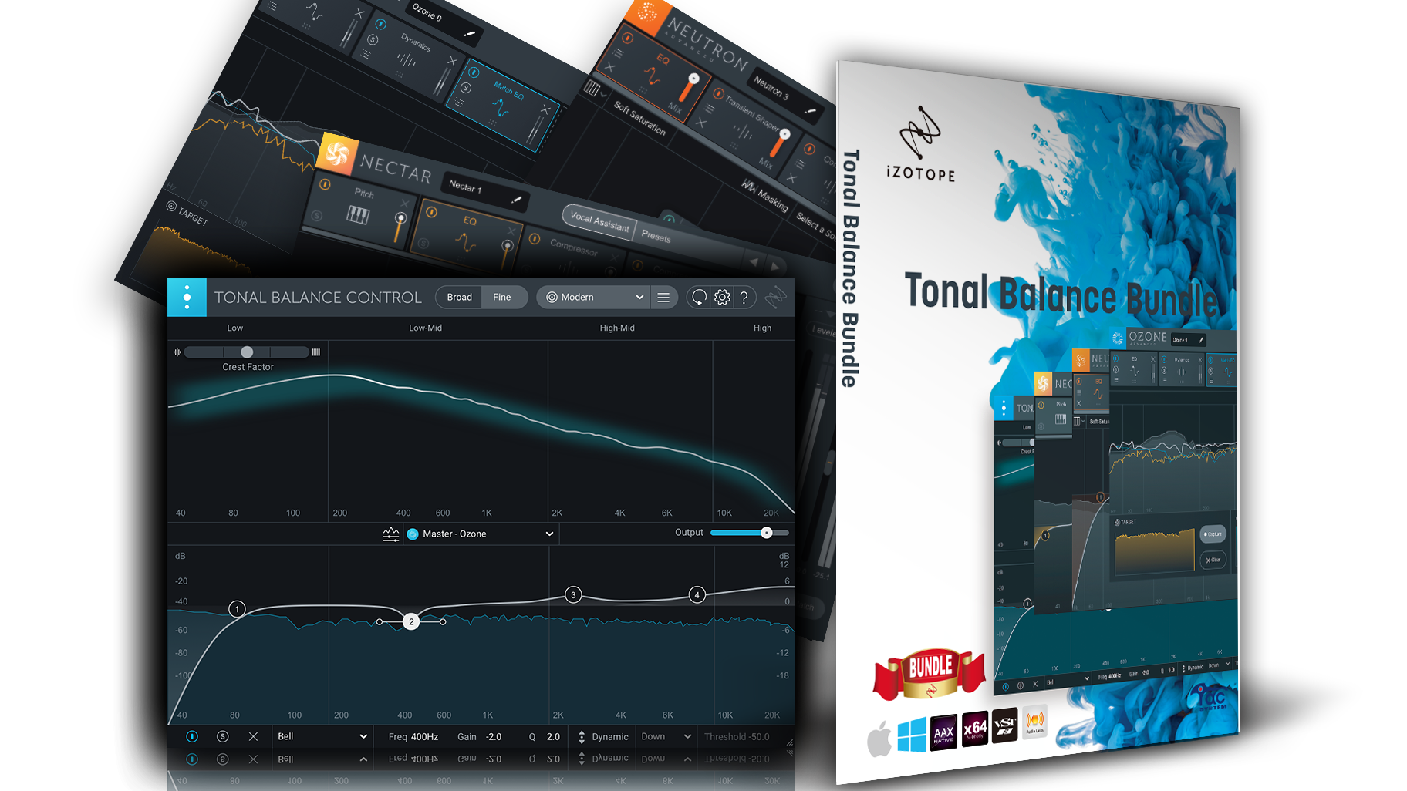Screen dimensions: 1407x791
Task: Click the high crest factor bars icon
Action: pyautogui.click(x=315, y=352)
